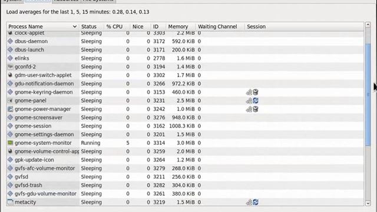The height and width of the screenshot is (212, 377).
Task: Select the gnome-system-monitor process name
Action: click(x=43, y=143)
